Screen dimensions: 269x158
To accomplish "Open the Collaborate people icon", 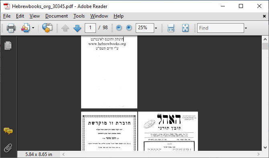I will pyautogui.click(x=25, y=28).
